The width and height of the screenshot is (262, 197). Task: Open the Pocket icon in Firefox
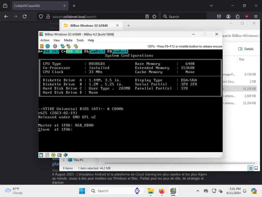[219, 16]
